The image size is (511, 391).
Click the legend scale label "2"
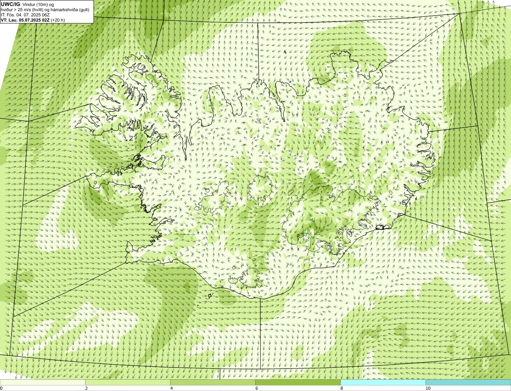[86, 388]
